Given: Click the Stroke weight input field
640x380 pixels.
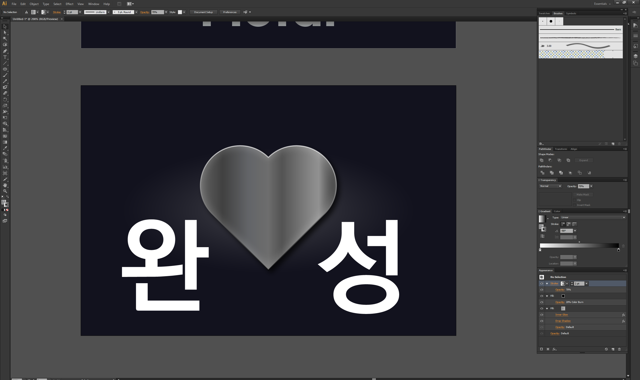Looking at the screenshot, I should coord(72,12).
